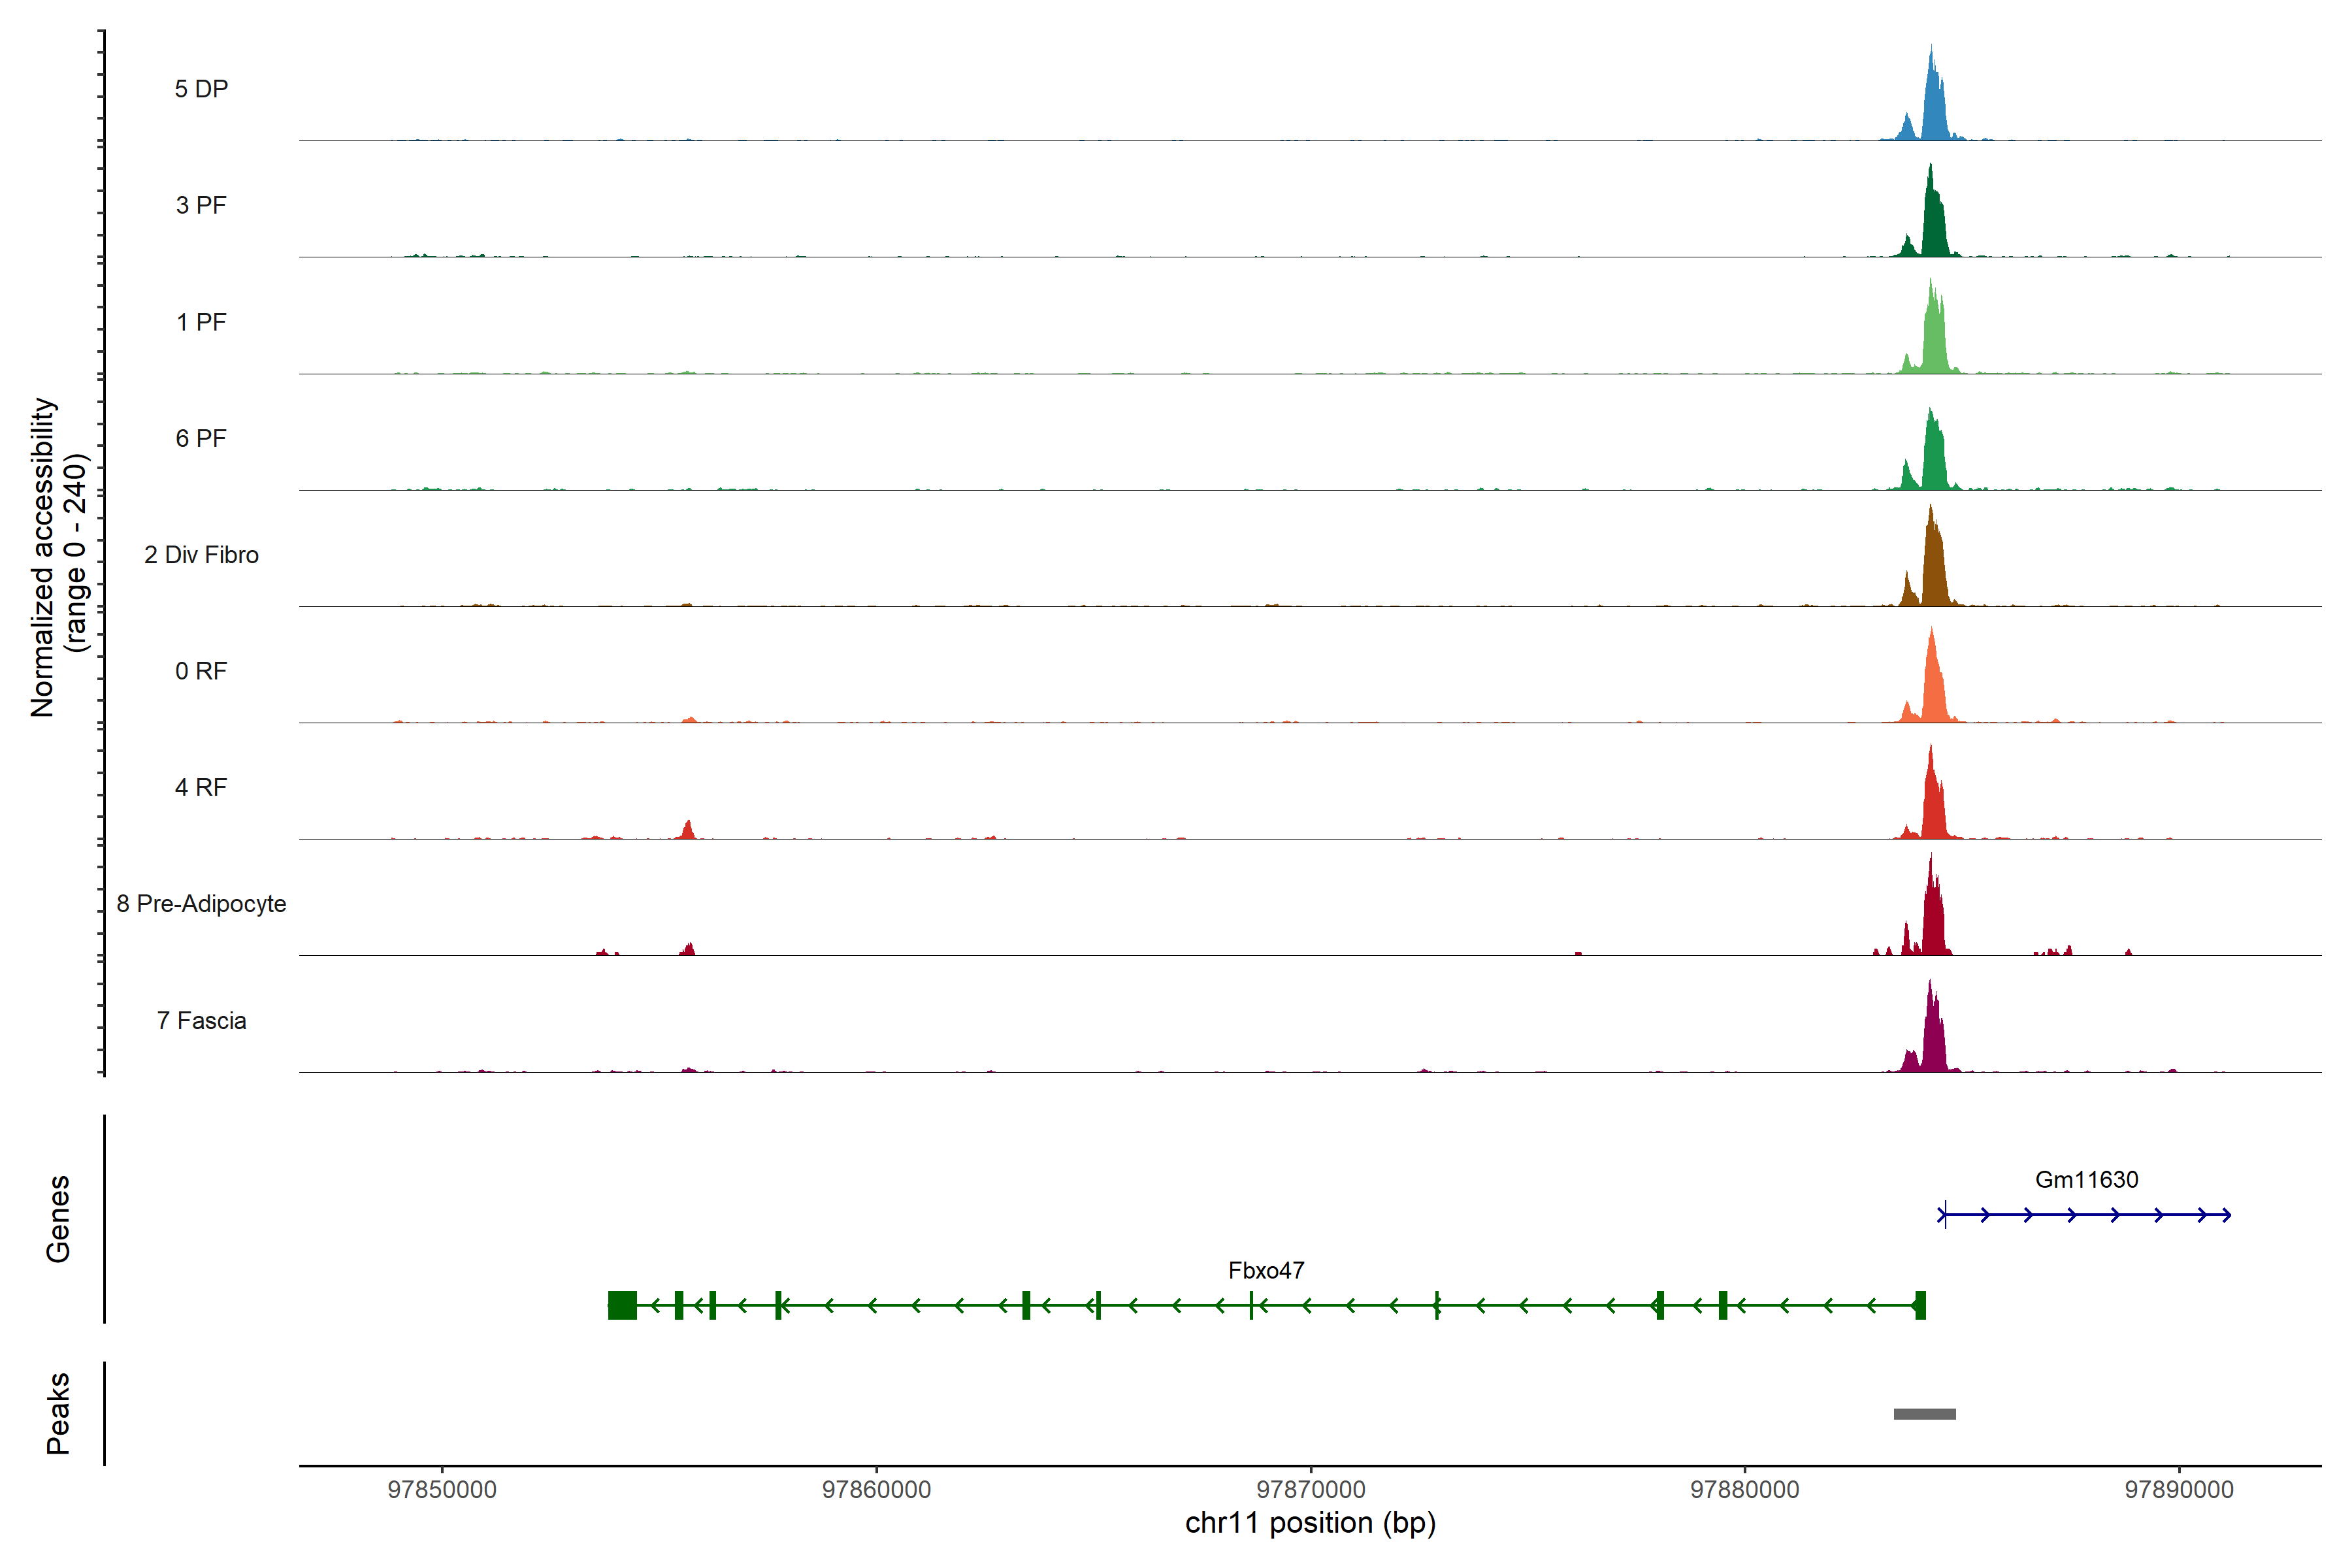The height and width of the screenshot is (1568, 2352).
Task: Click the Fbxo47 gene label
Action: [1266, 1271]
